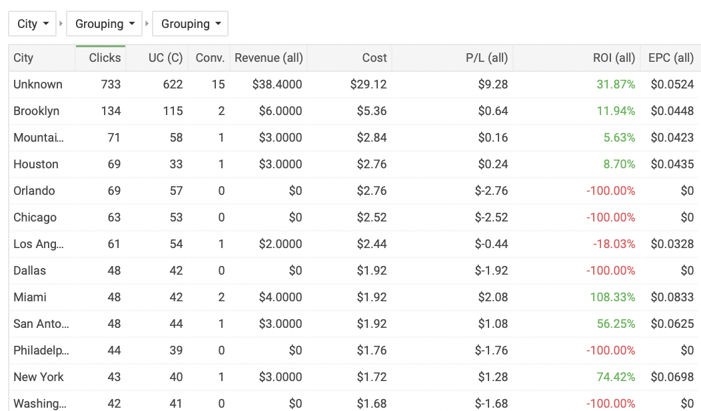
Task: Click arrow separator after City dropdown
Action: 61,24
